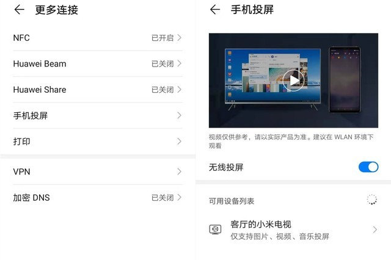Toggle the 无线投屏 switch off
The image size is (391, 260).
click(368, 167)
